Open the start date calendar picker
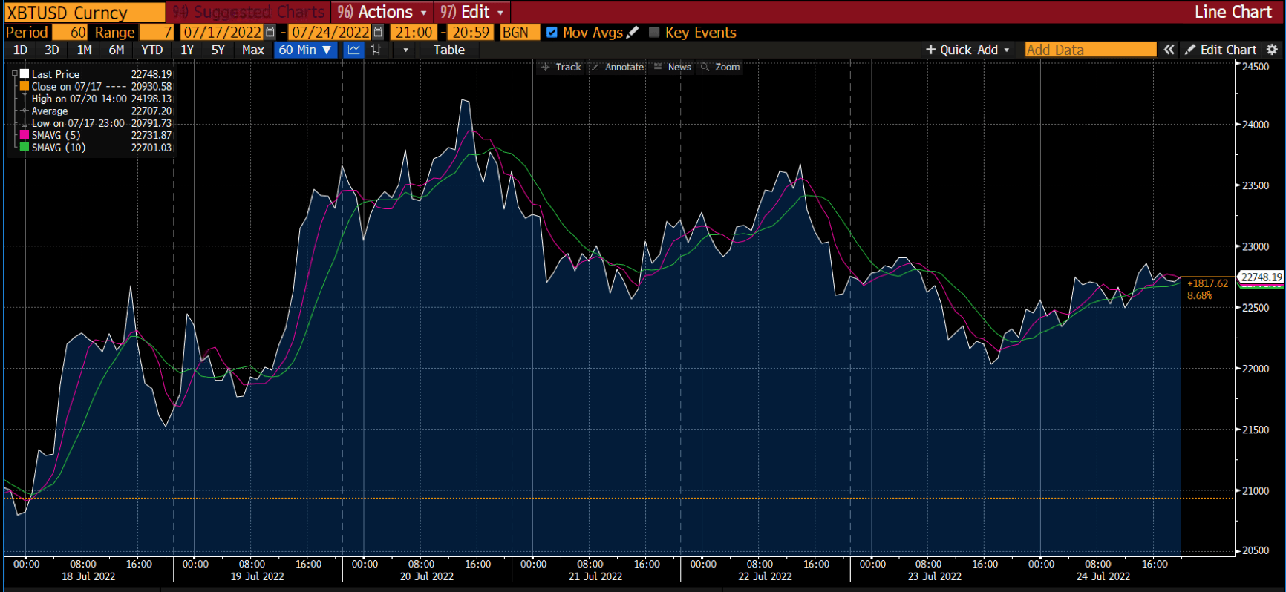 coord(270,33)
